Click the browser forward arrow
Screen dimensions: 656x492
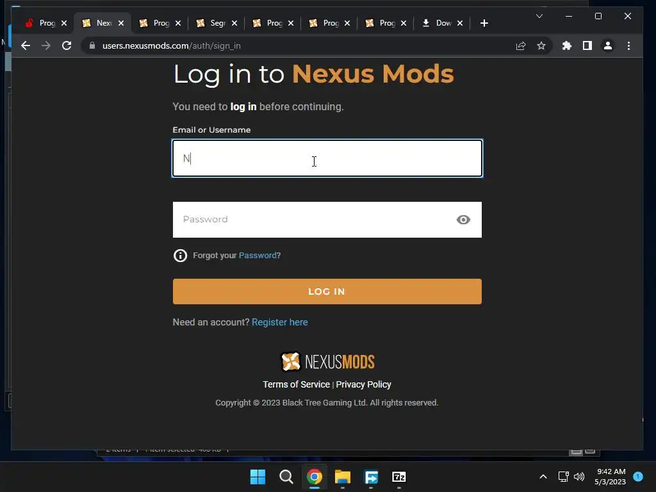[46, 45]
